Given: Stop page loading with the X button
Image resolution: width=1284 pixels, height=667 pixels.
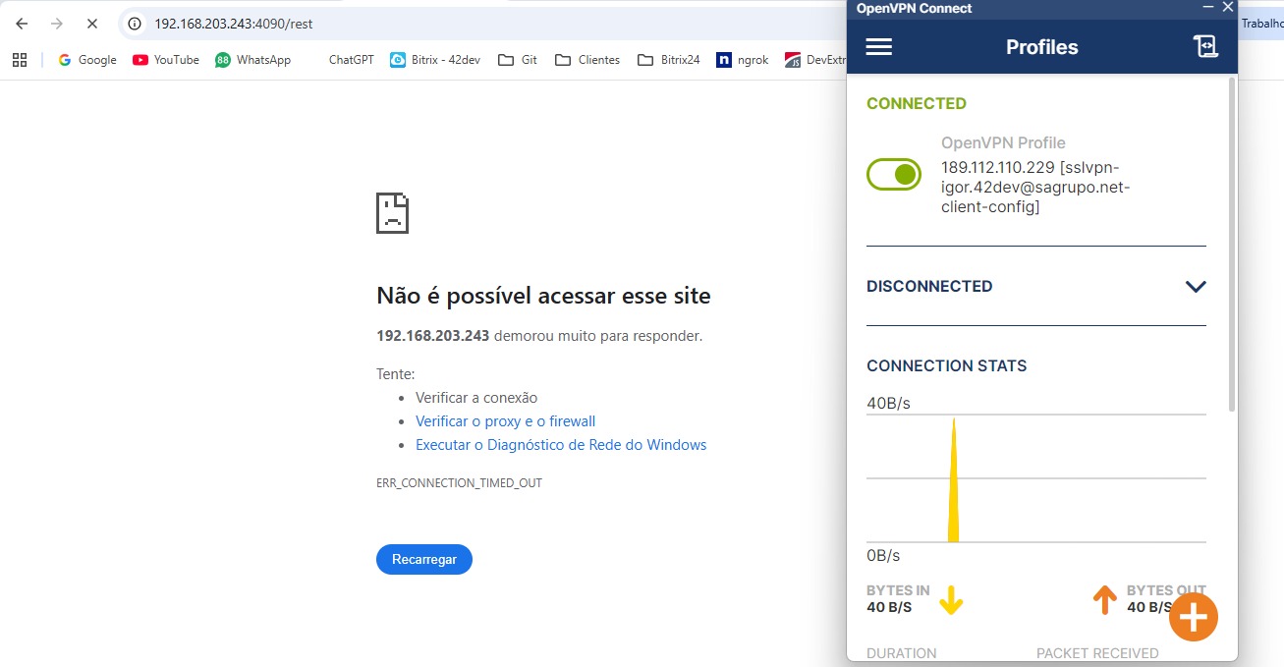Looking at the screenshot, I should pyautogui.click(x=92, y=24).
